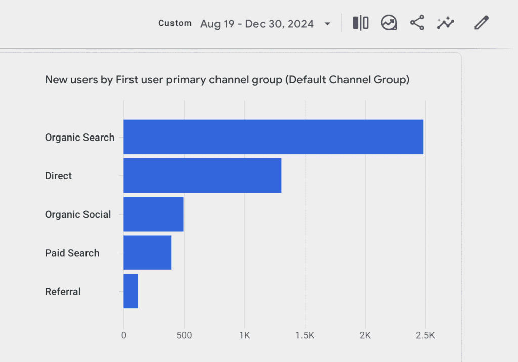Click the Referral axis label
This screenshot has height=362, width=518.
pyautogui.click(x=63, y=292)
